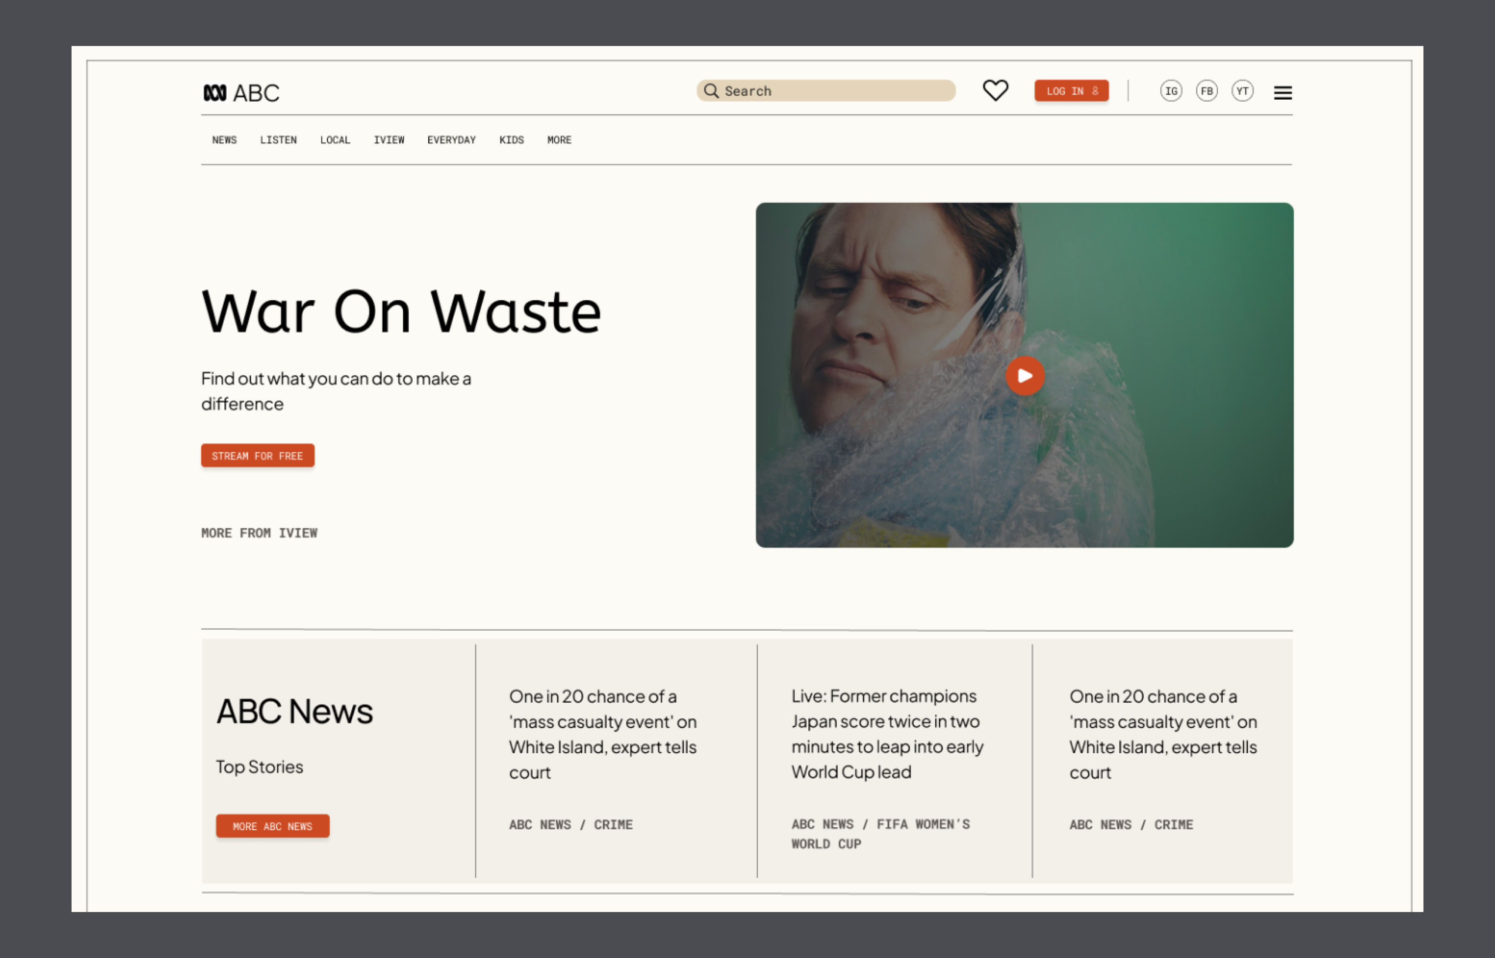
Task: Open the hamburger menu icon
Action: coord(1282,93)
